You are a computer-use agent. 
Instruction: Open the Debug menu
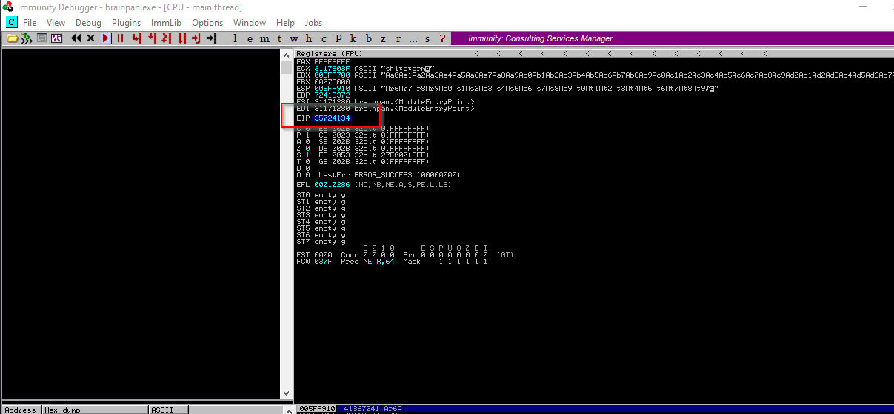point(88,23)
